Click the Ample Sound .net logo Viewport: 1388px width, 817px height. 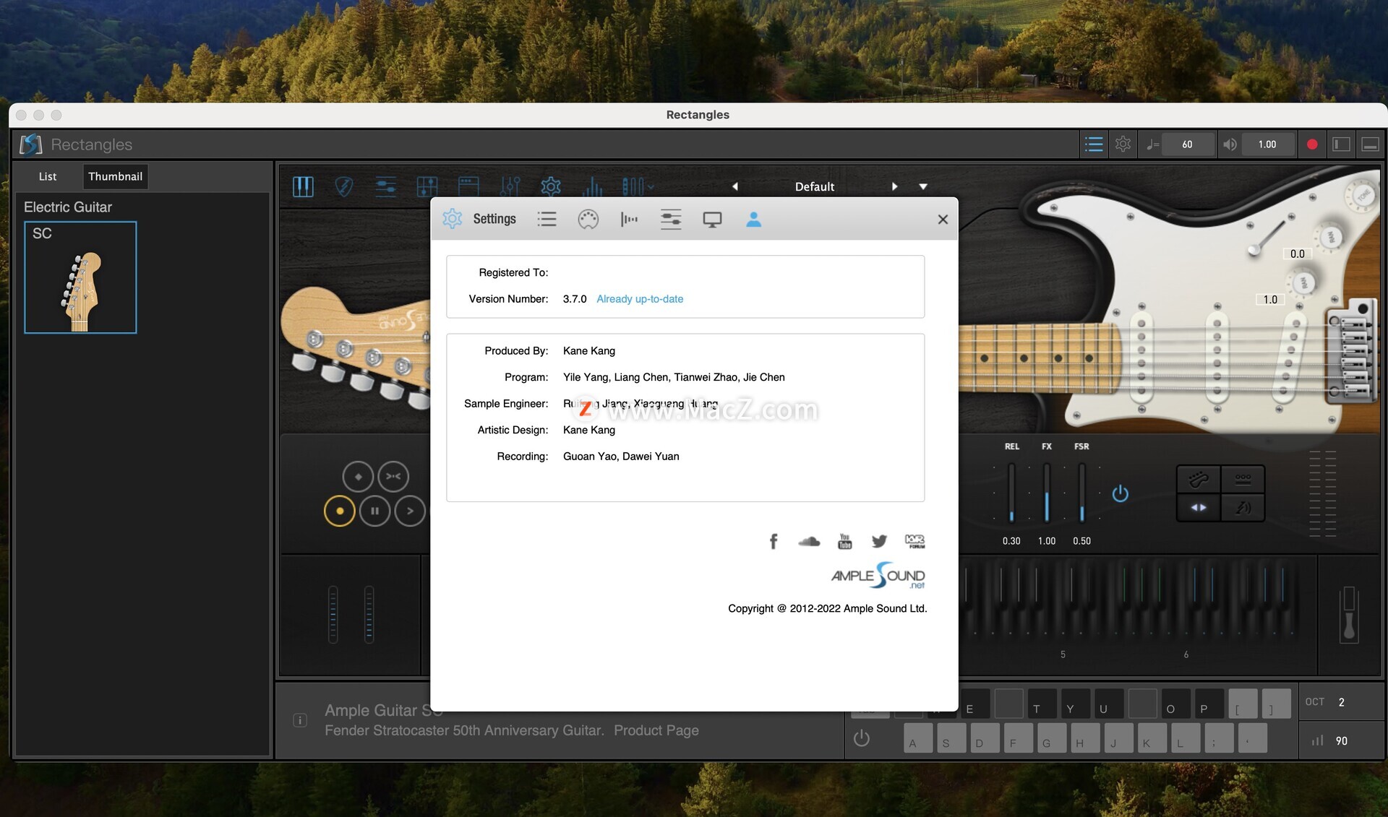click(878, 576)
